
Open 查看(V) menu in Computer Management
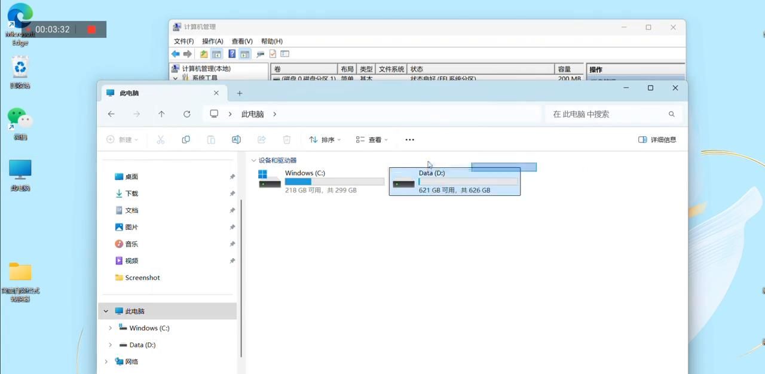[242, 41]
